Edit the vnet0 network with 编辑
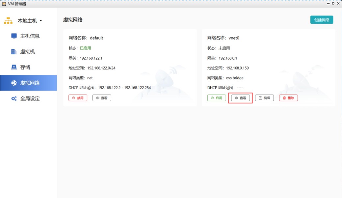342x198 pixels. (x=264, y=98)
